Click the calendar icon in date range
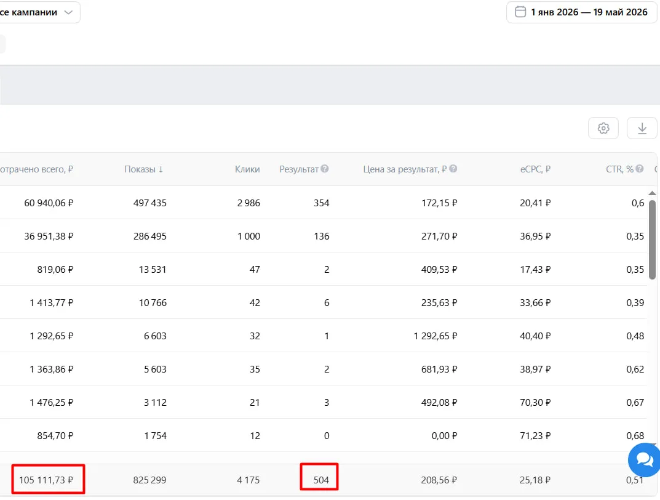660x500 pixels. coord(520,12)
